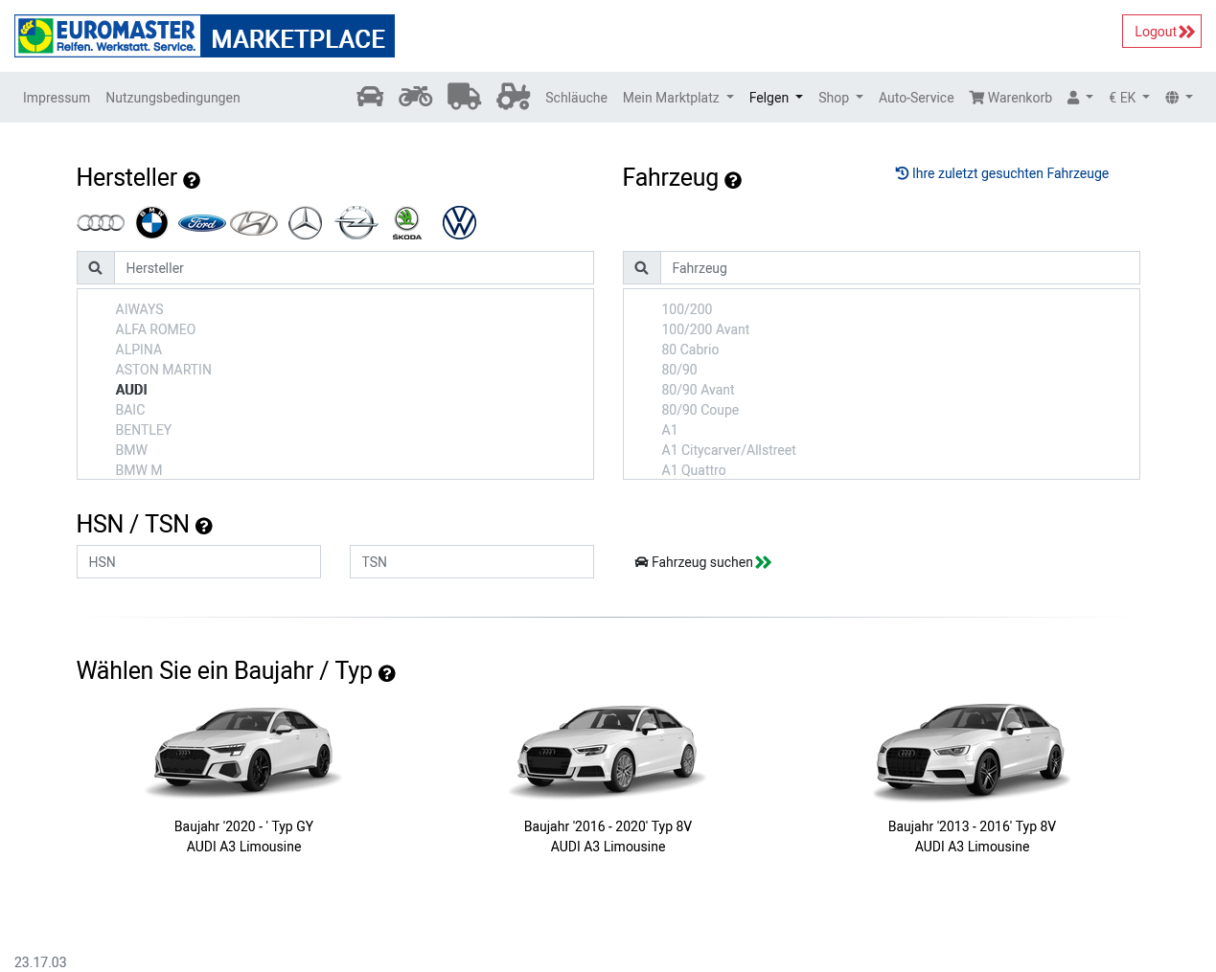Open help for Fahrzeug heading

point(733,180)
